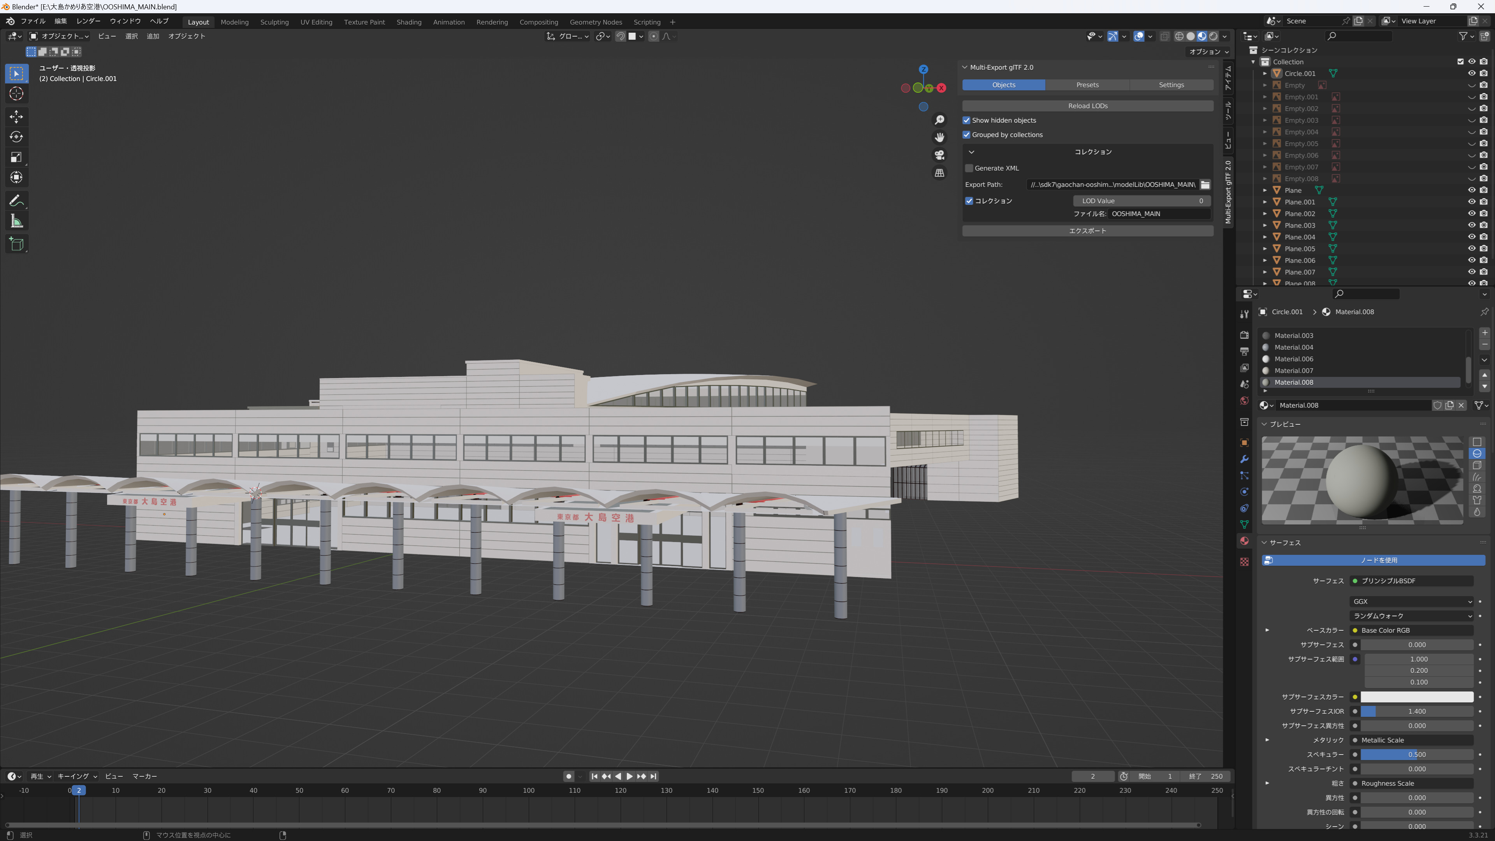Open ランダムウォーク subsurface method dropdown

coord(1411,616)
